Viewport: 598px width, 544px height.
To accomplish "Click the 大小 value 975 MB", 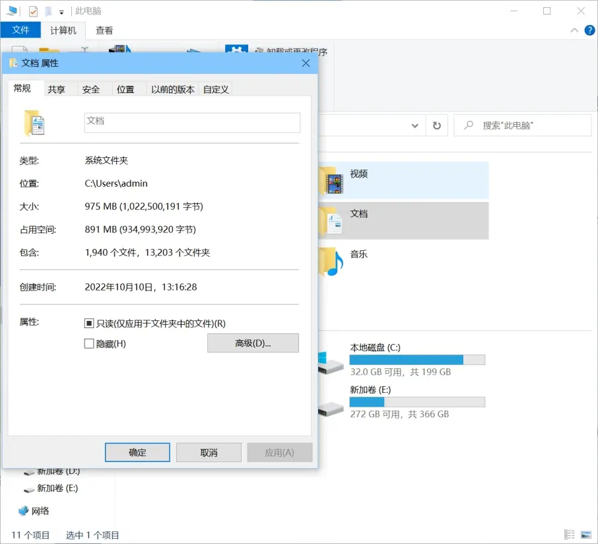I will [x=144, y=207].
